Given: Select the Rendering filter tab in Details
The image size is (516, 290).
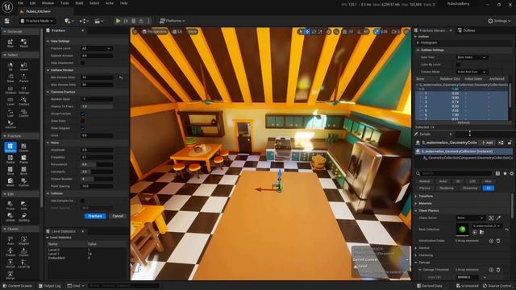Looking at the screenshot, I should (x=447, y=188).
